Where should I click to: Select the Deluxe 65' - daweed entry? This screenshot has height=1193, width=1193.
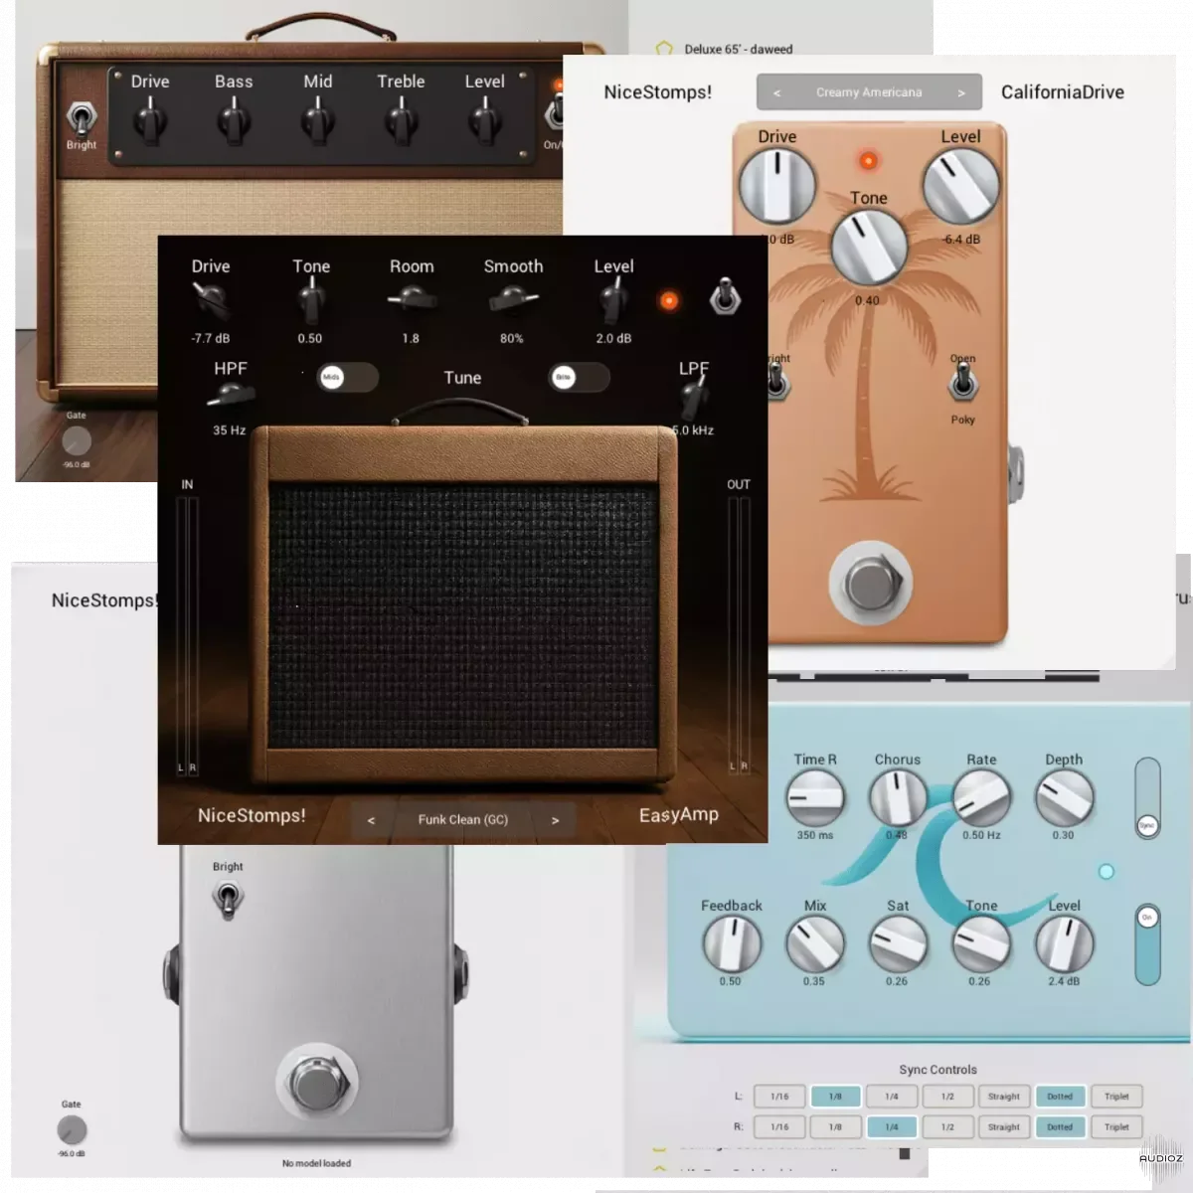[739, 49]
